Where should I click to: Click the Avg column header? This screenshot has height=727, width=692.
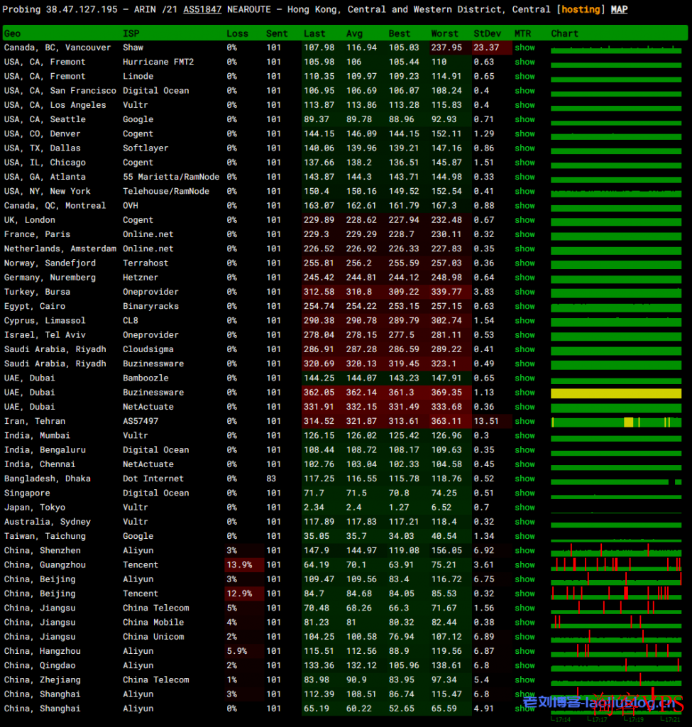[x=354, y=33]
